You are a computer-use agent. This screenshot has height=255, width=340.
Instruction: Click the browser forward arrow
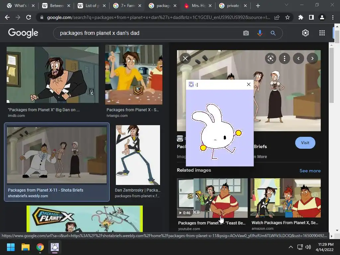click(x=18, y=17)
